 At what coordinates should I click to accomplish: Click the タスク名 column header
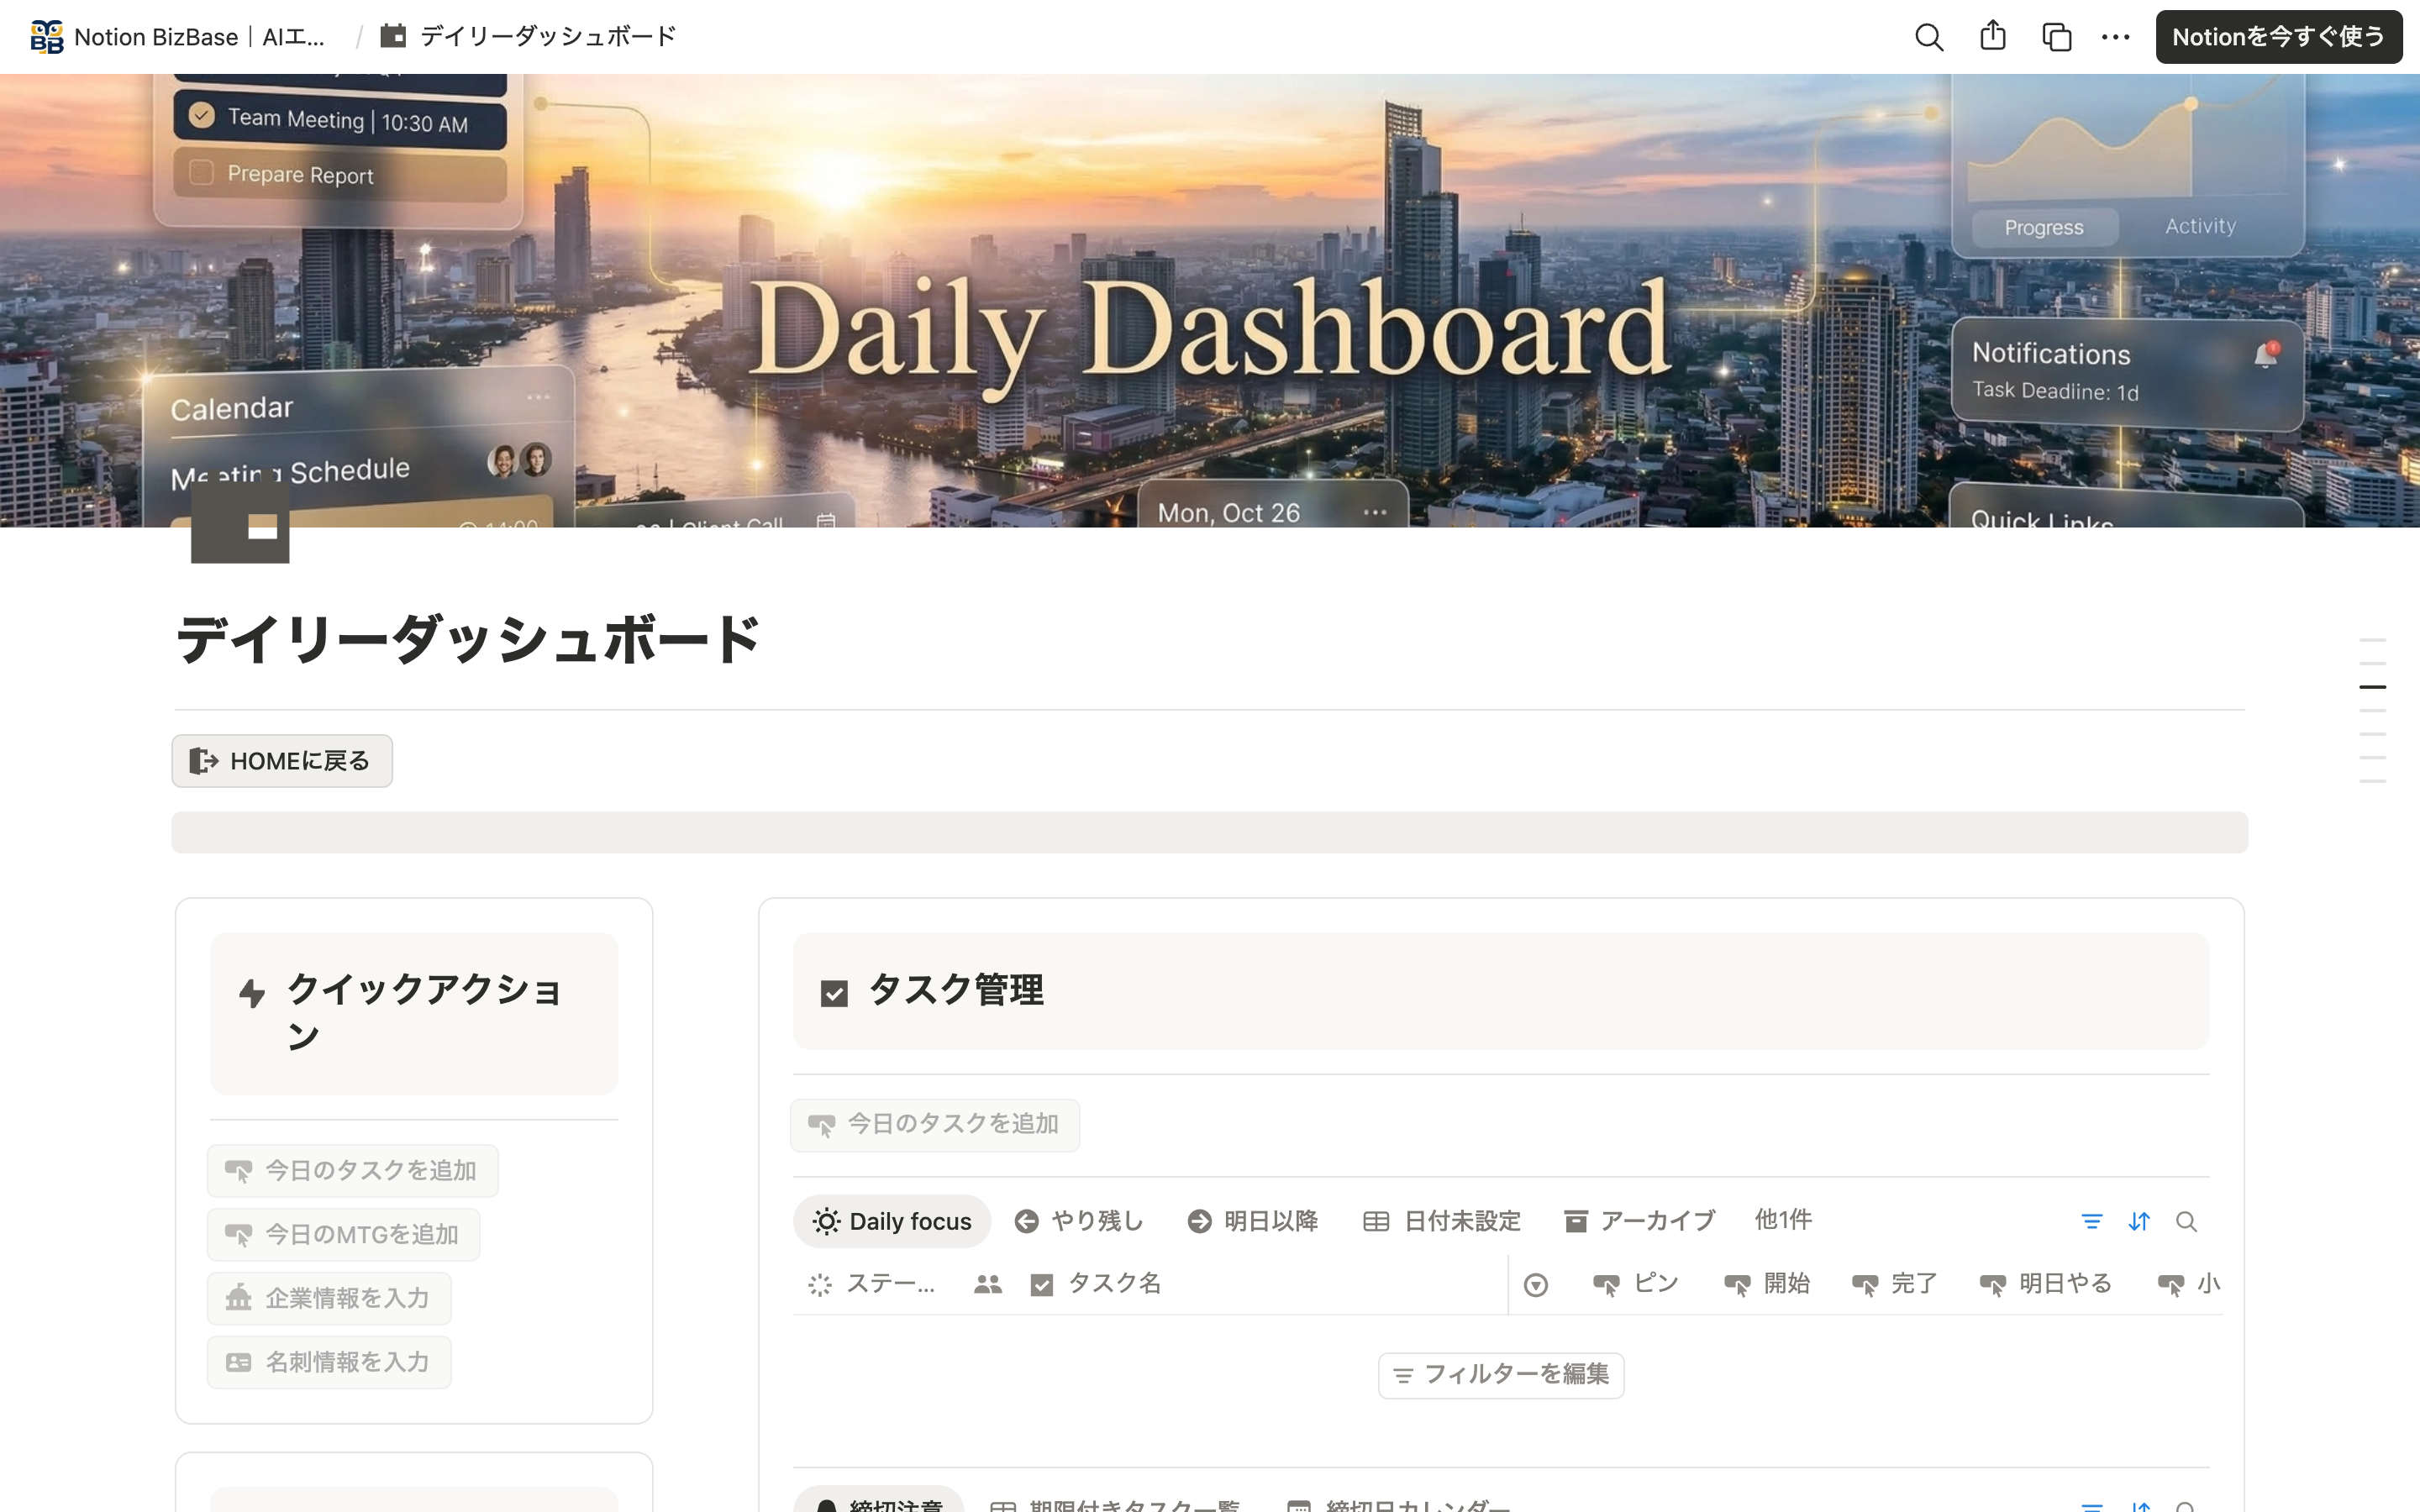point(1095,1284)
